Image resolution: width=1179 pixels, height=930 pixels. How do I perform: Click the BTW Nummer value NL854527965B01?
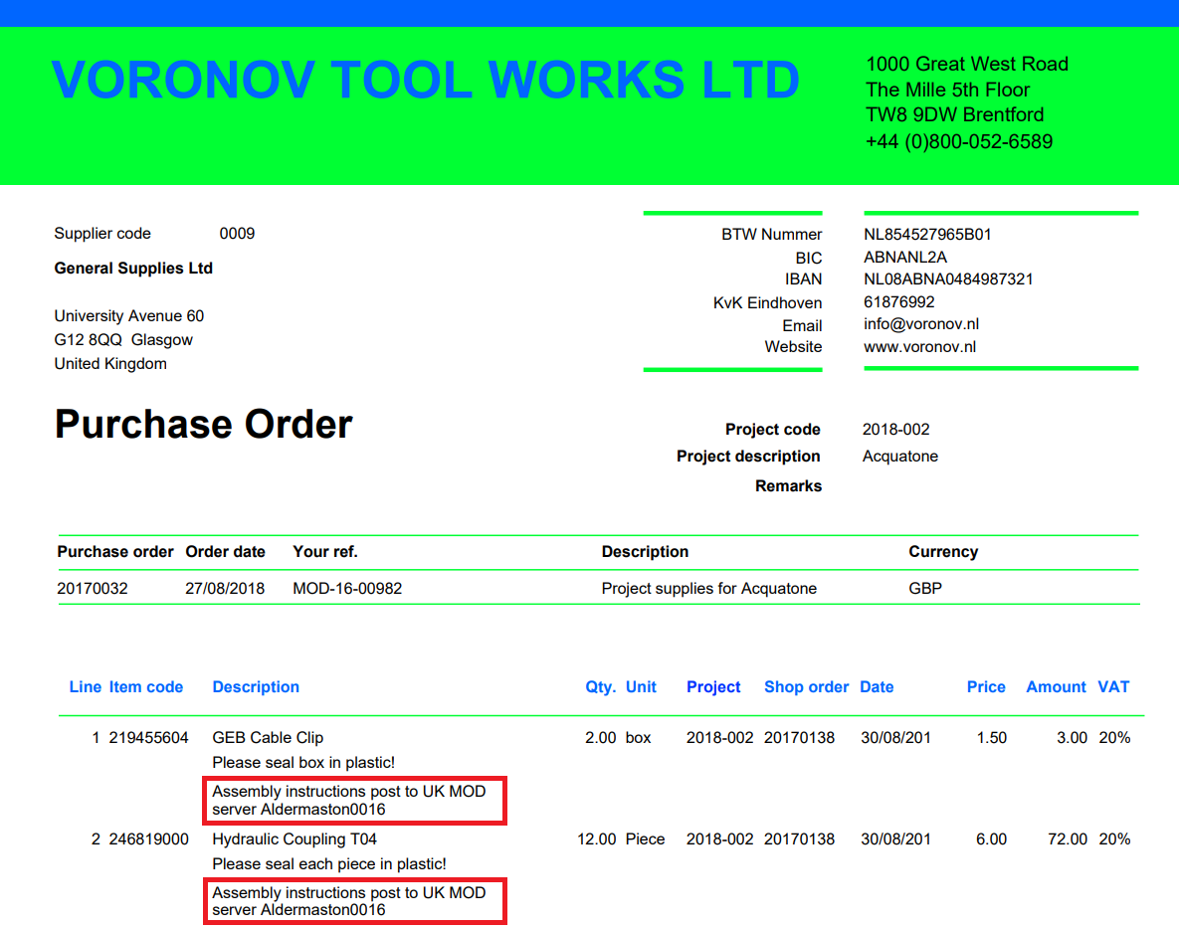click(x=927, y=235)
